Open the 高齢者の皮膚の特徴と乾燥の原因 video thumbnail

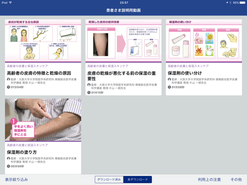[x=43, y=41]
